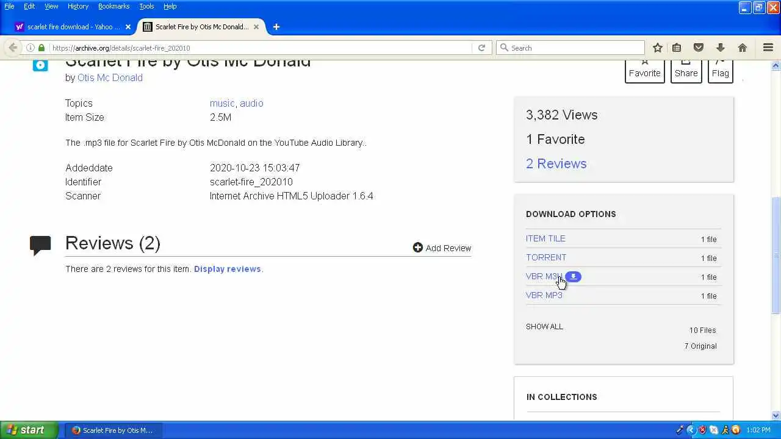The image size is (781, 439).
Task: Open a new tab with plus icon
Action: [x=276, y=27]
